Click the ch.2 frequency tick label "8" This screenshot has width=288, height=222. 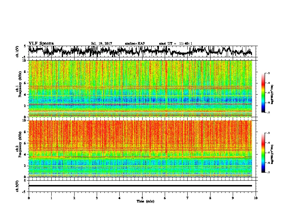[25, 132]
